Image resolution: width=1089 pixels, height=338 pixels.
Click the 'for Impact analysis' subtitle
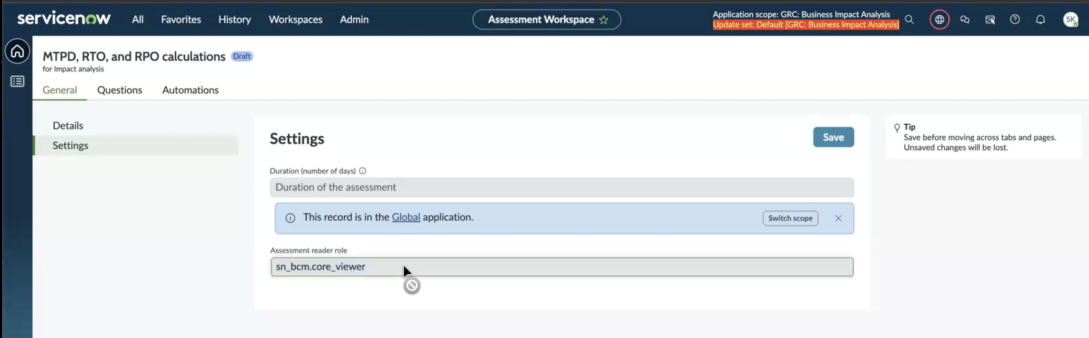[73, 69]
